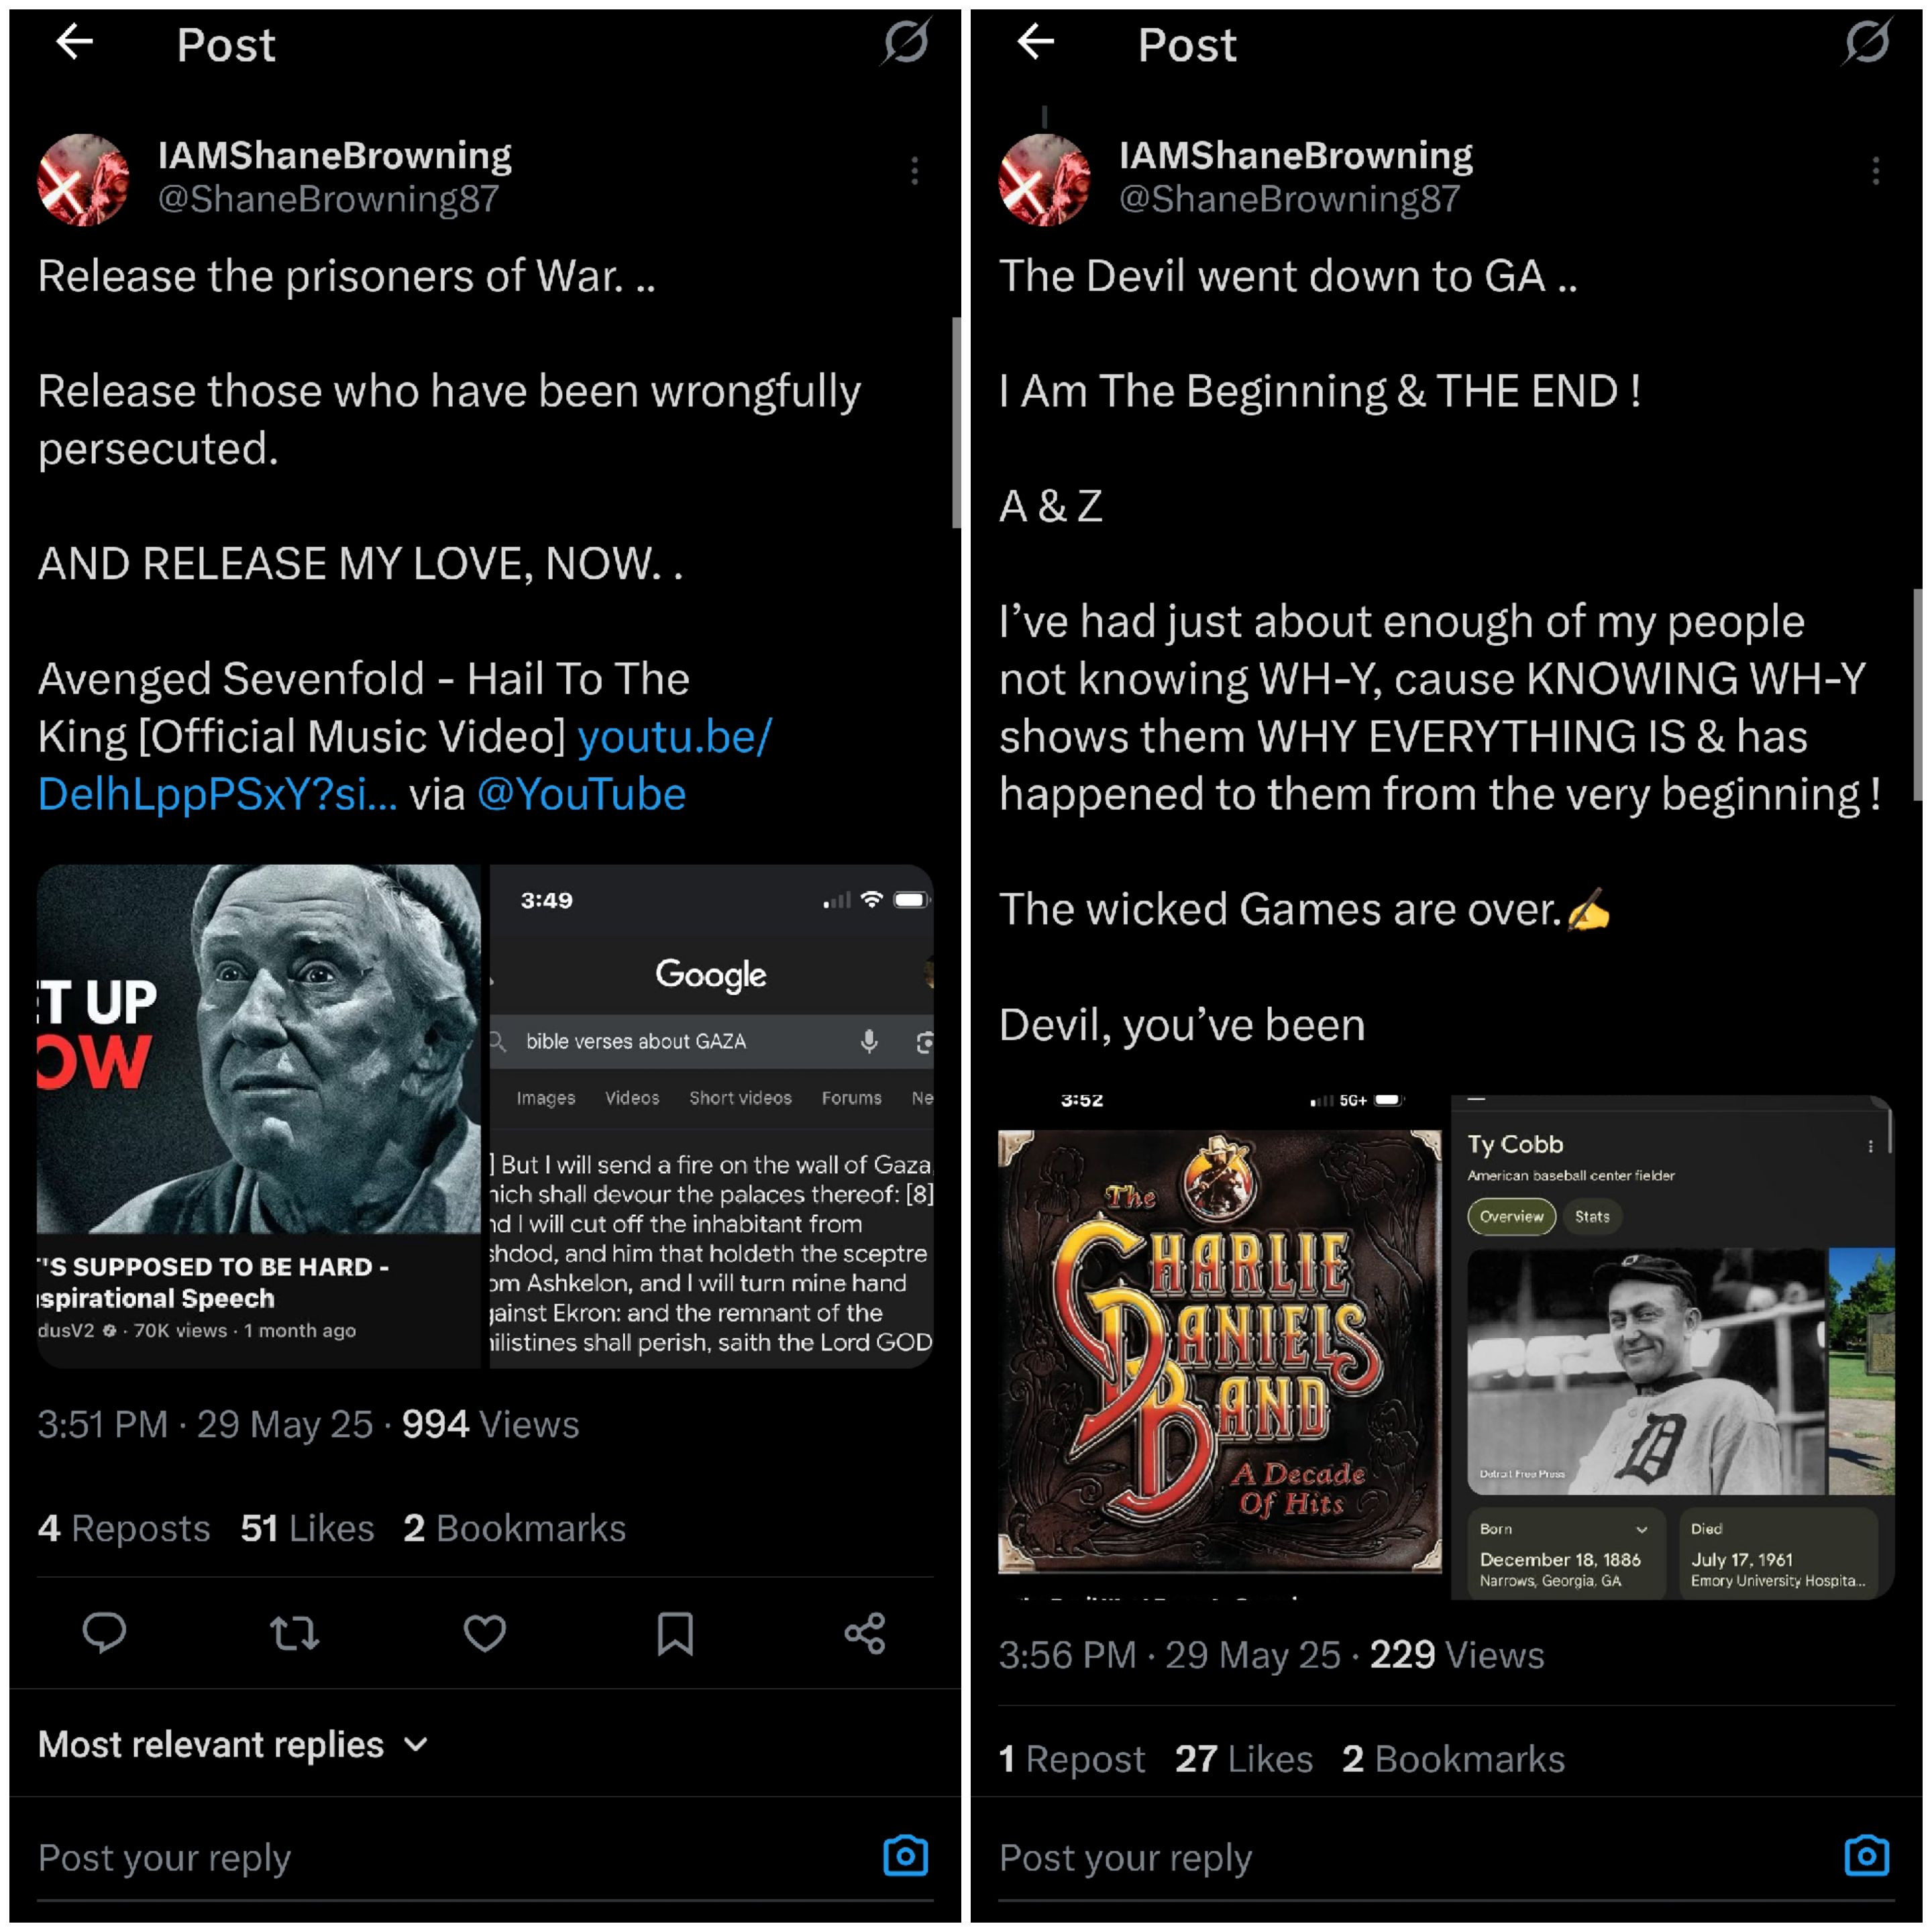This screenshot has height=1932, width=1932.
Task: Like the post with heart icon
Action: coord(485,1633)
